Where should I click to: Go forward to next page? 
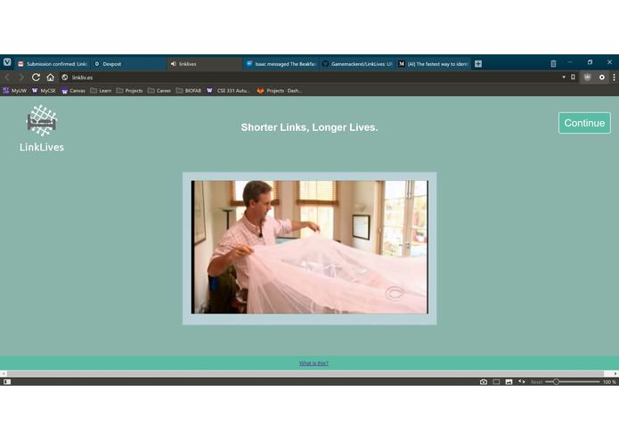21,77
